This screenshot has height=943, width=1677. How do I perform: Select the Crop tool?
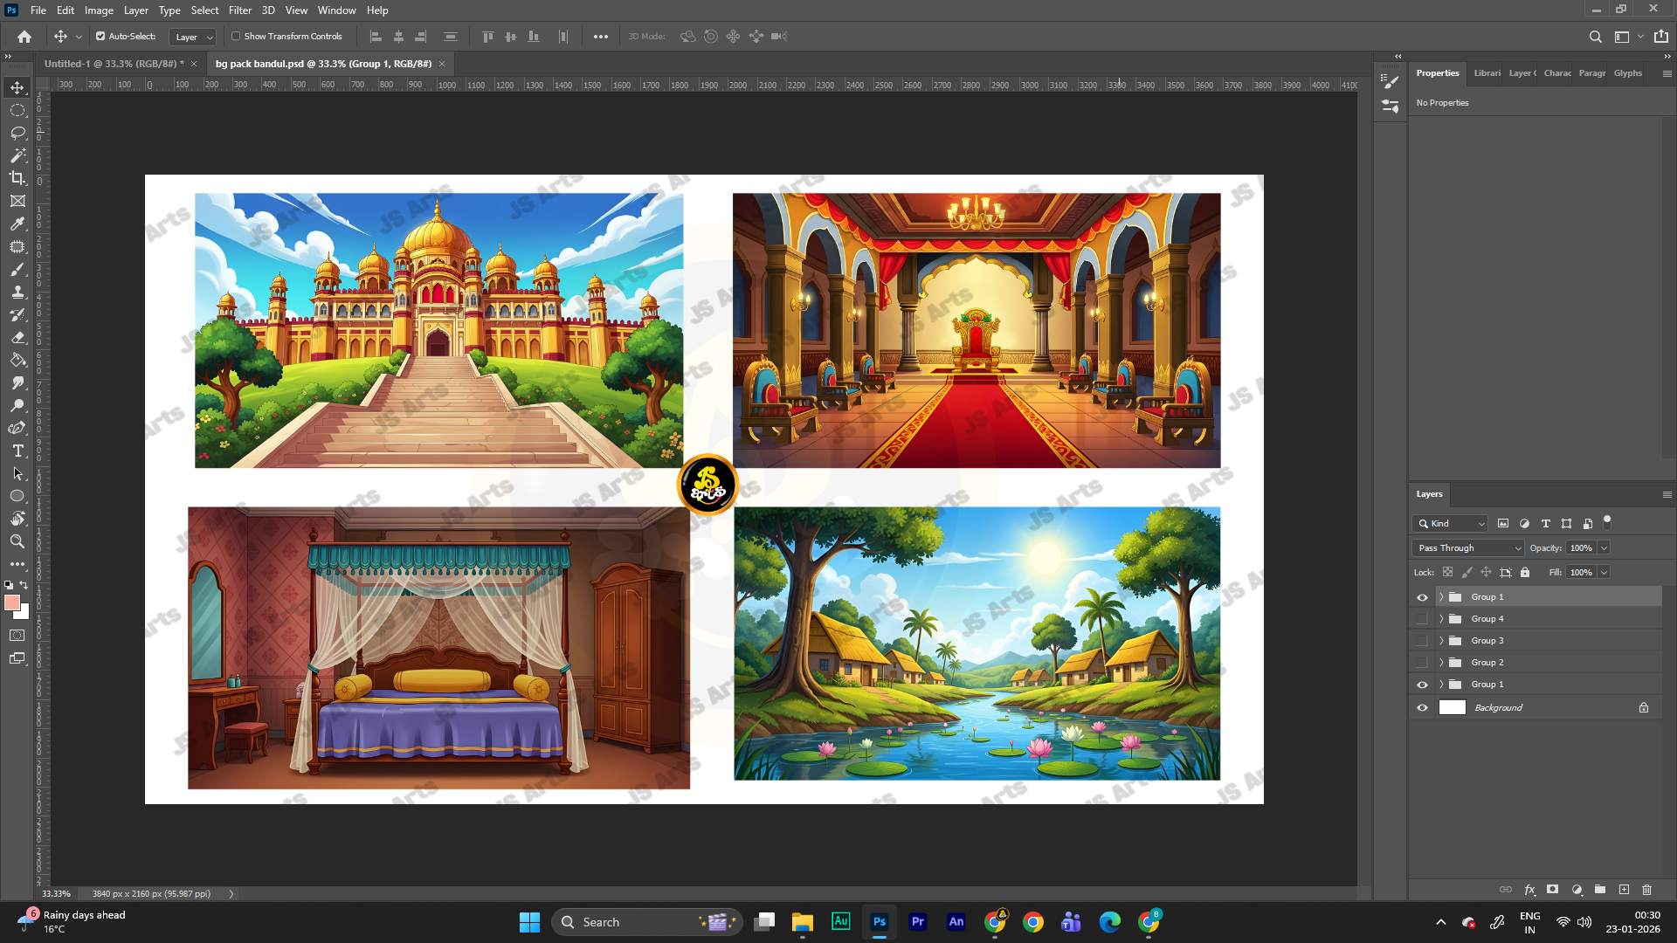click(17, 178)
